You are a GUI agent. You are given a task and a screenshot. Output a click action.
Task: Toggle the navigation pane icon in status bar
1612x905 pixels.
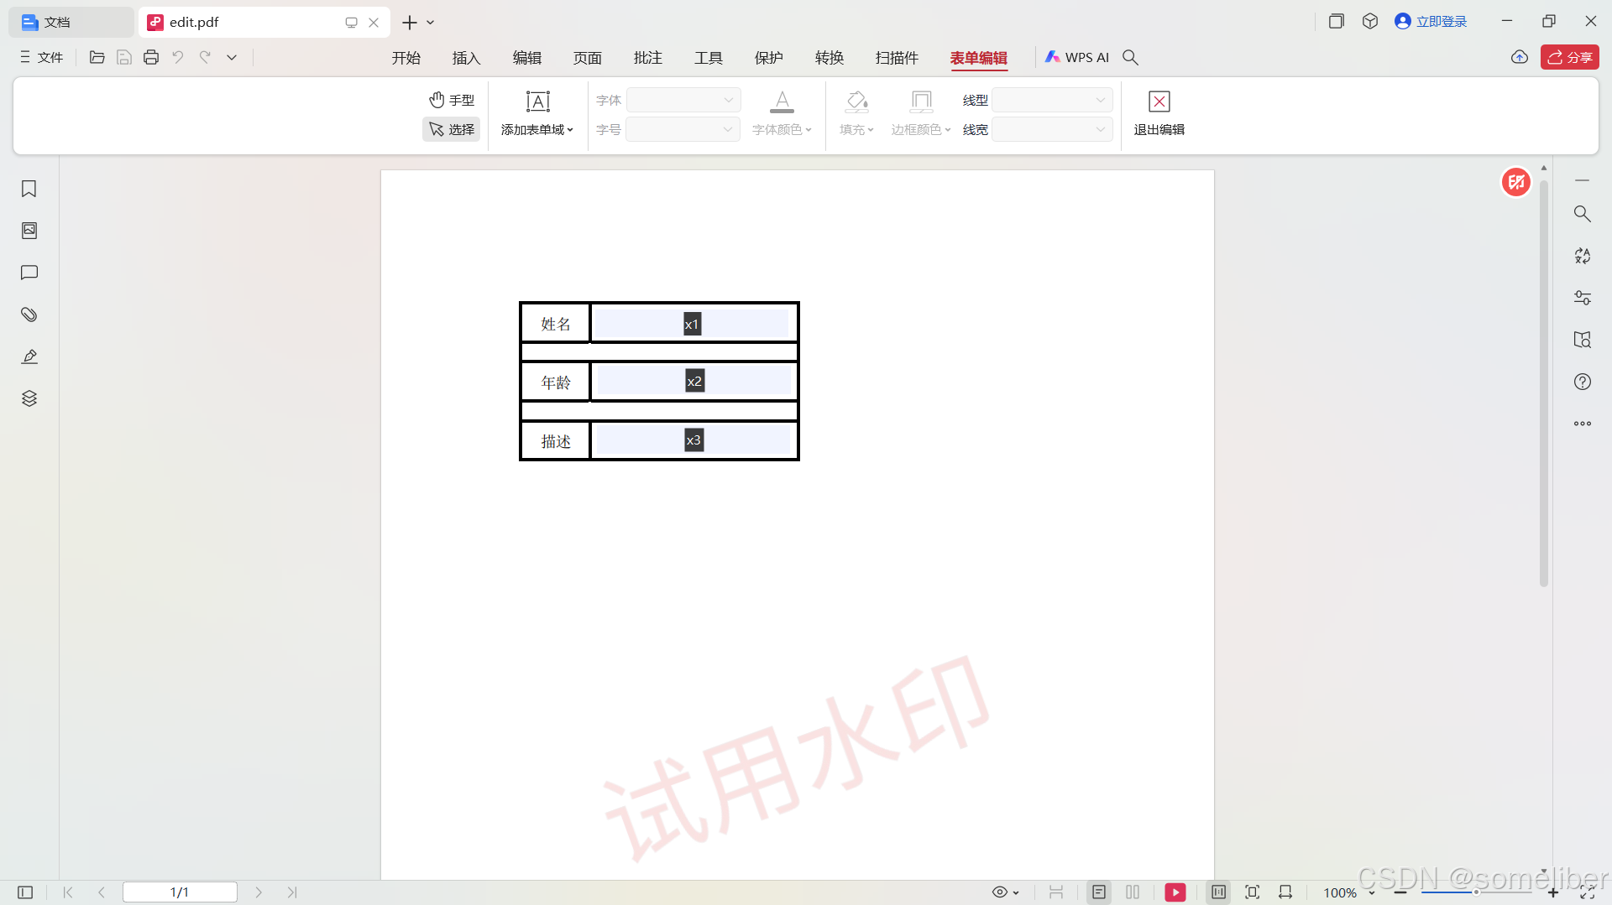click(25, 892)
